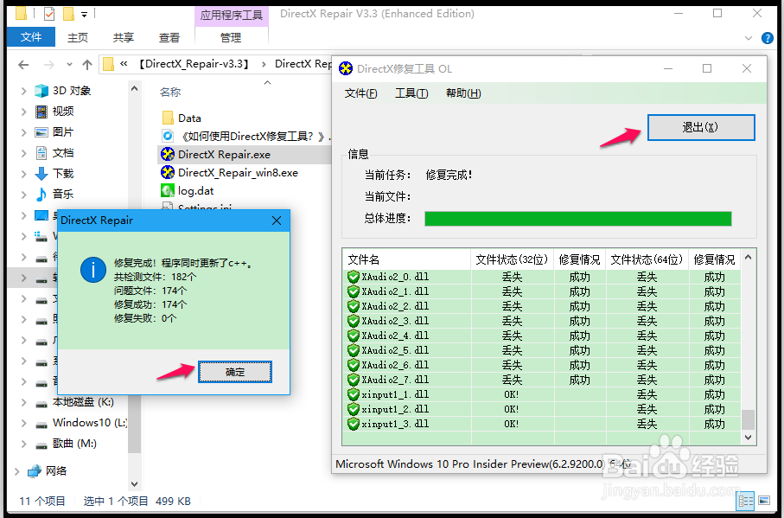Open the 管理 application tools tab
The width and height of the screenshot is (784, 518).
click(231, 37)
